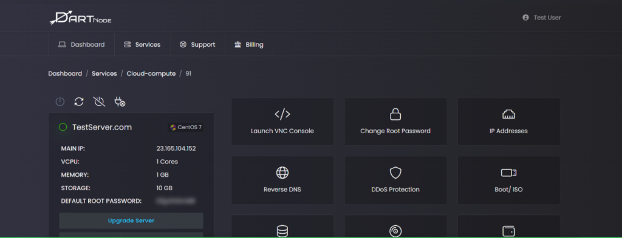Click the unplug force power-off icon

coord(120,102)
